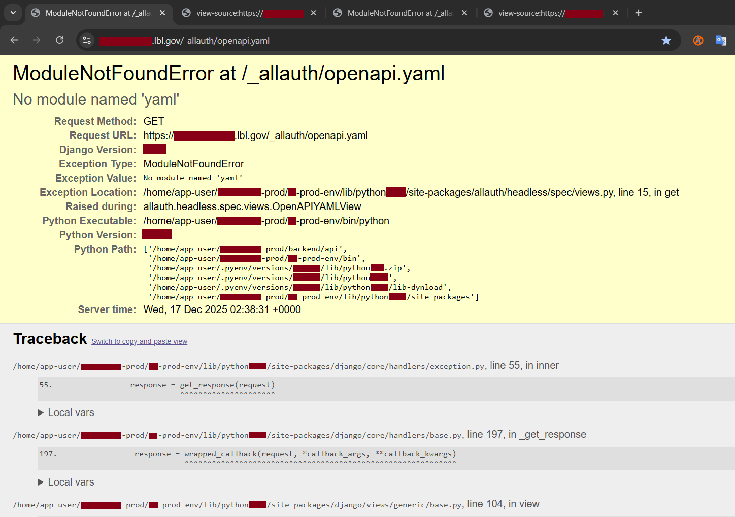The image size is (735, 517).
Task: Open the copy-and-paste traceback view
Action: [139, 341]
